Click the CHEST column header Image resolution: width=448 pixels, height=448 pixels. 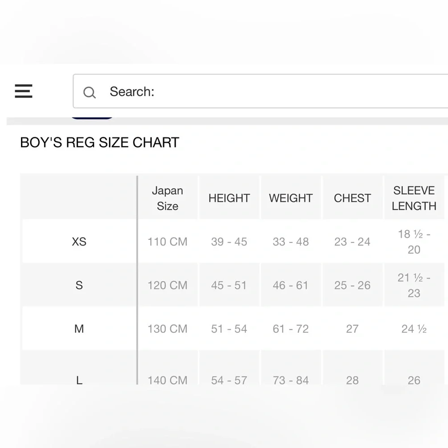pyautogui.click(x=352, y=198)
